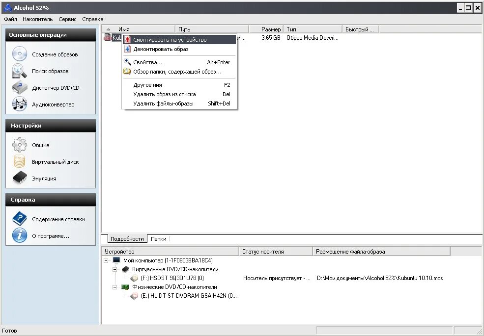Click the Поиск образов magnifier icon
Image resolution: width=484 pixels, height=336 pixels.
tap(20, 71)
